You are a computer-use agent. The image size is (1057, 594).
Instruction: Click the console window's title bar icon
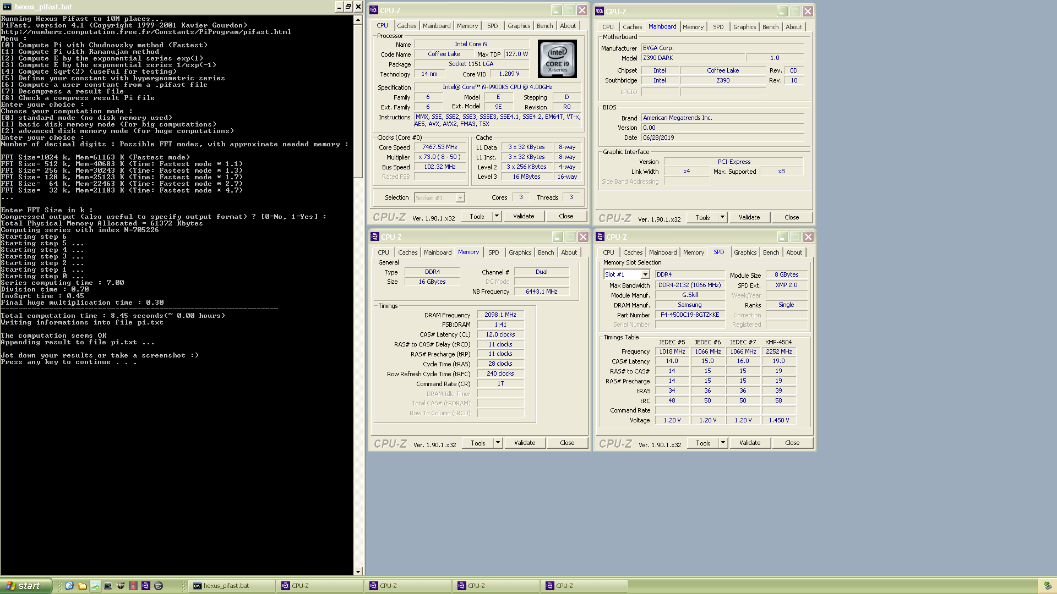click(x=7, y=7)
